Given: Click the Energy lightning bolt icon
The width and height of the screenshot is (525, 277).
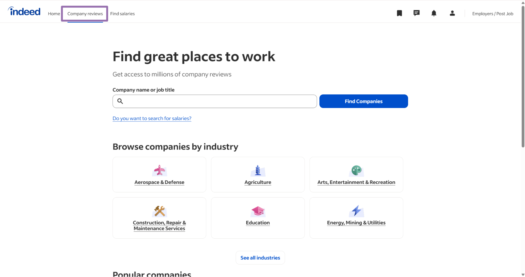Looking at the screenshot, I should (x=356, y=211).
